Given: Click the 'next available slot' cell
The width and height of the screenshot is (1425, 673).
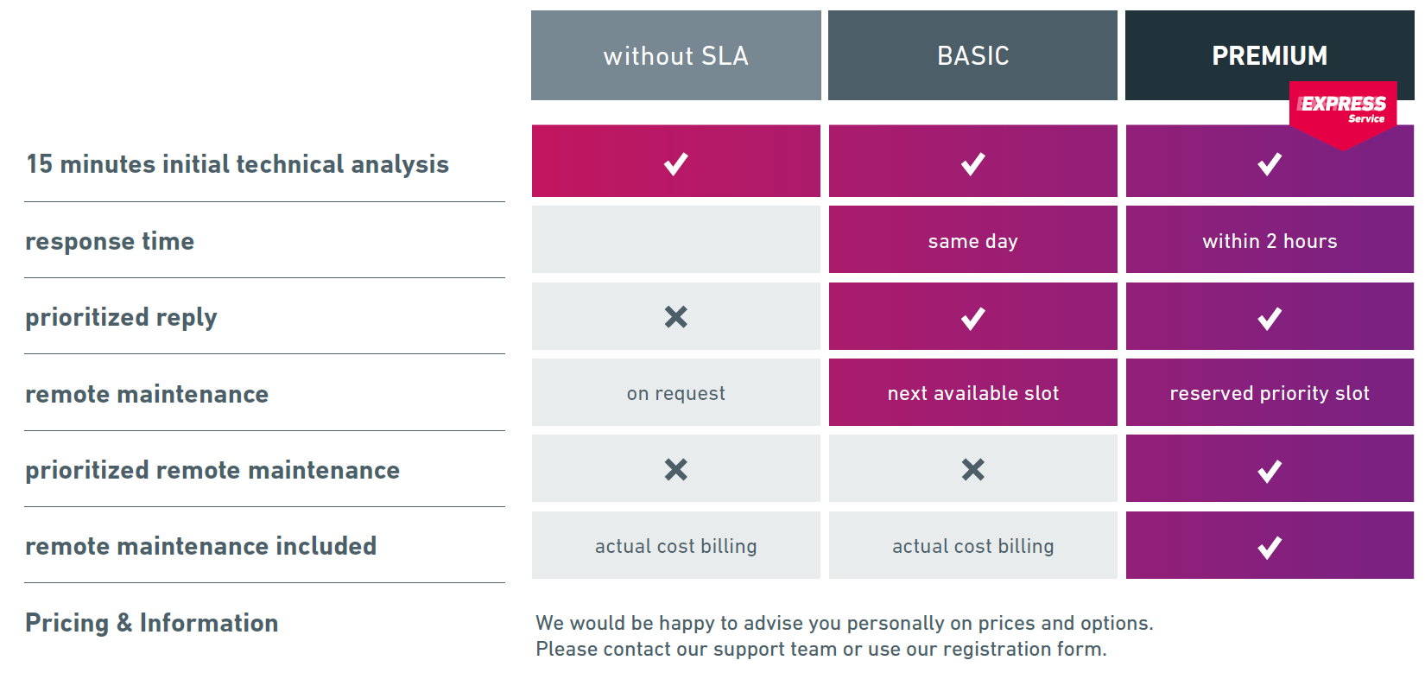Looking at the screenshot, I should pyautogui.click(x=972, y=393).
